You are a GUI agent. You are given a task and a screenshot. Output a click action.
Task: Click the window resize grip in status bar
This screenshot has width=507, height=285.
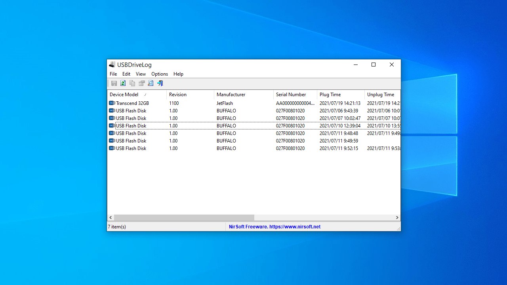[398, 228]
